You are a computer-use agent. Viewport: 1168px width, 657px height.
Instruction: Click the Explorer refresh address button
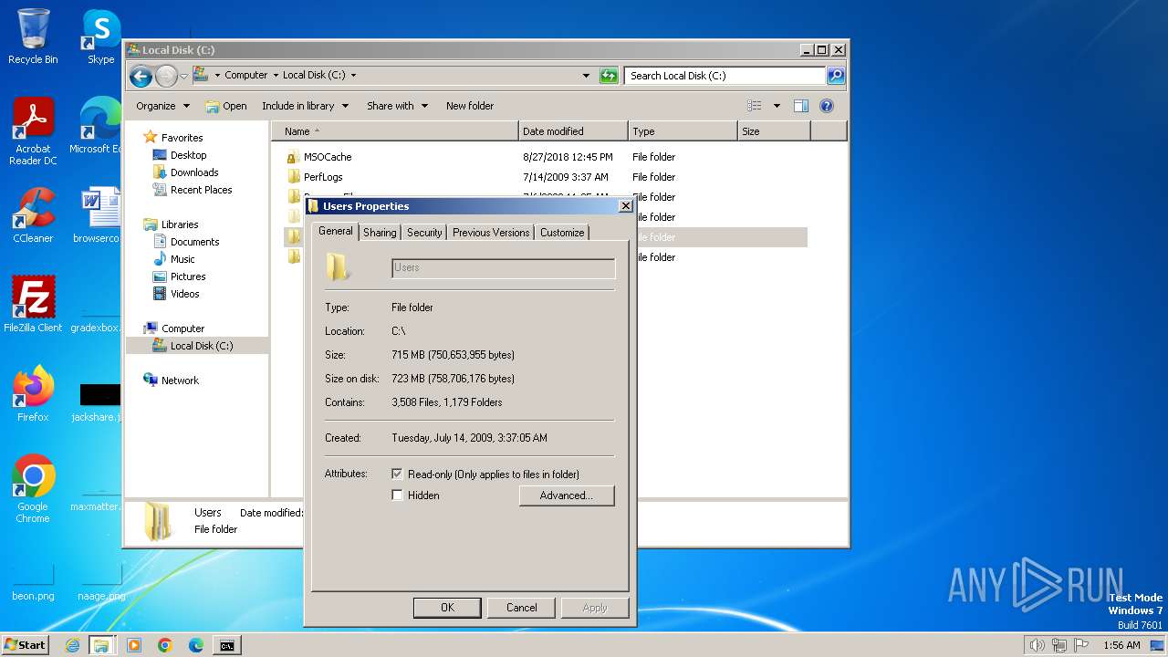tap(609, 76)
